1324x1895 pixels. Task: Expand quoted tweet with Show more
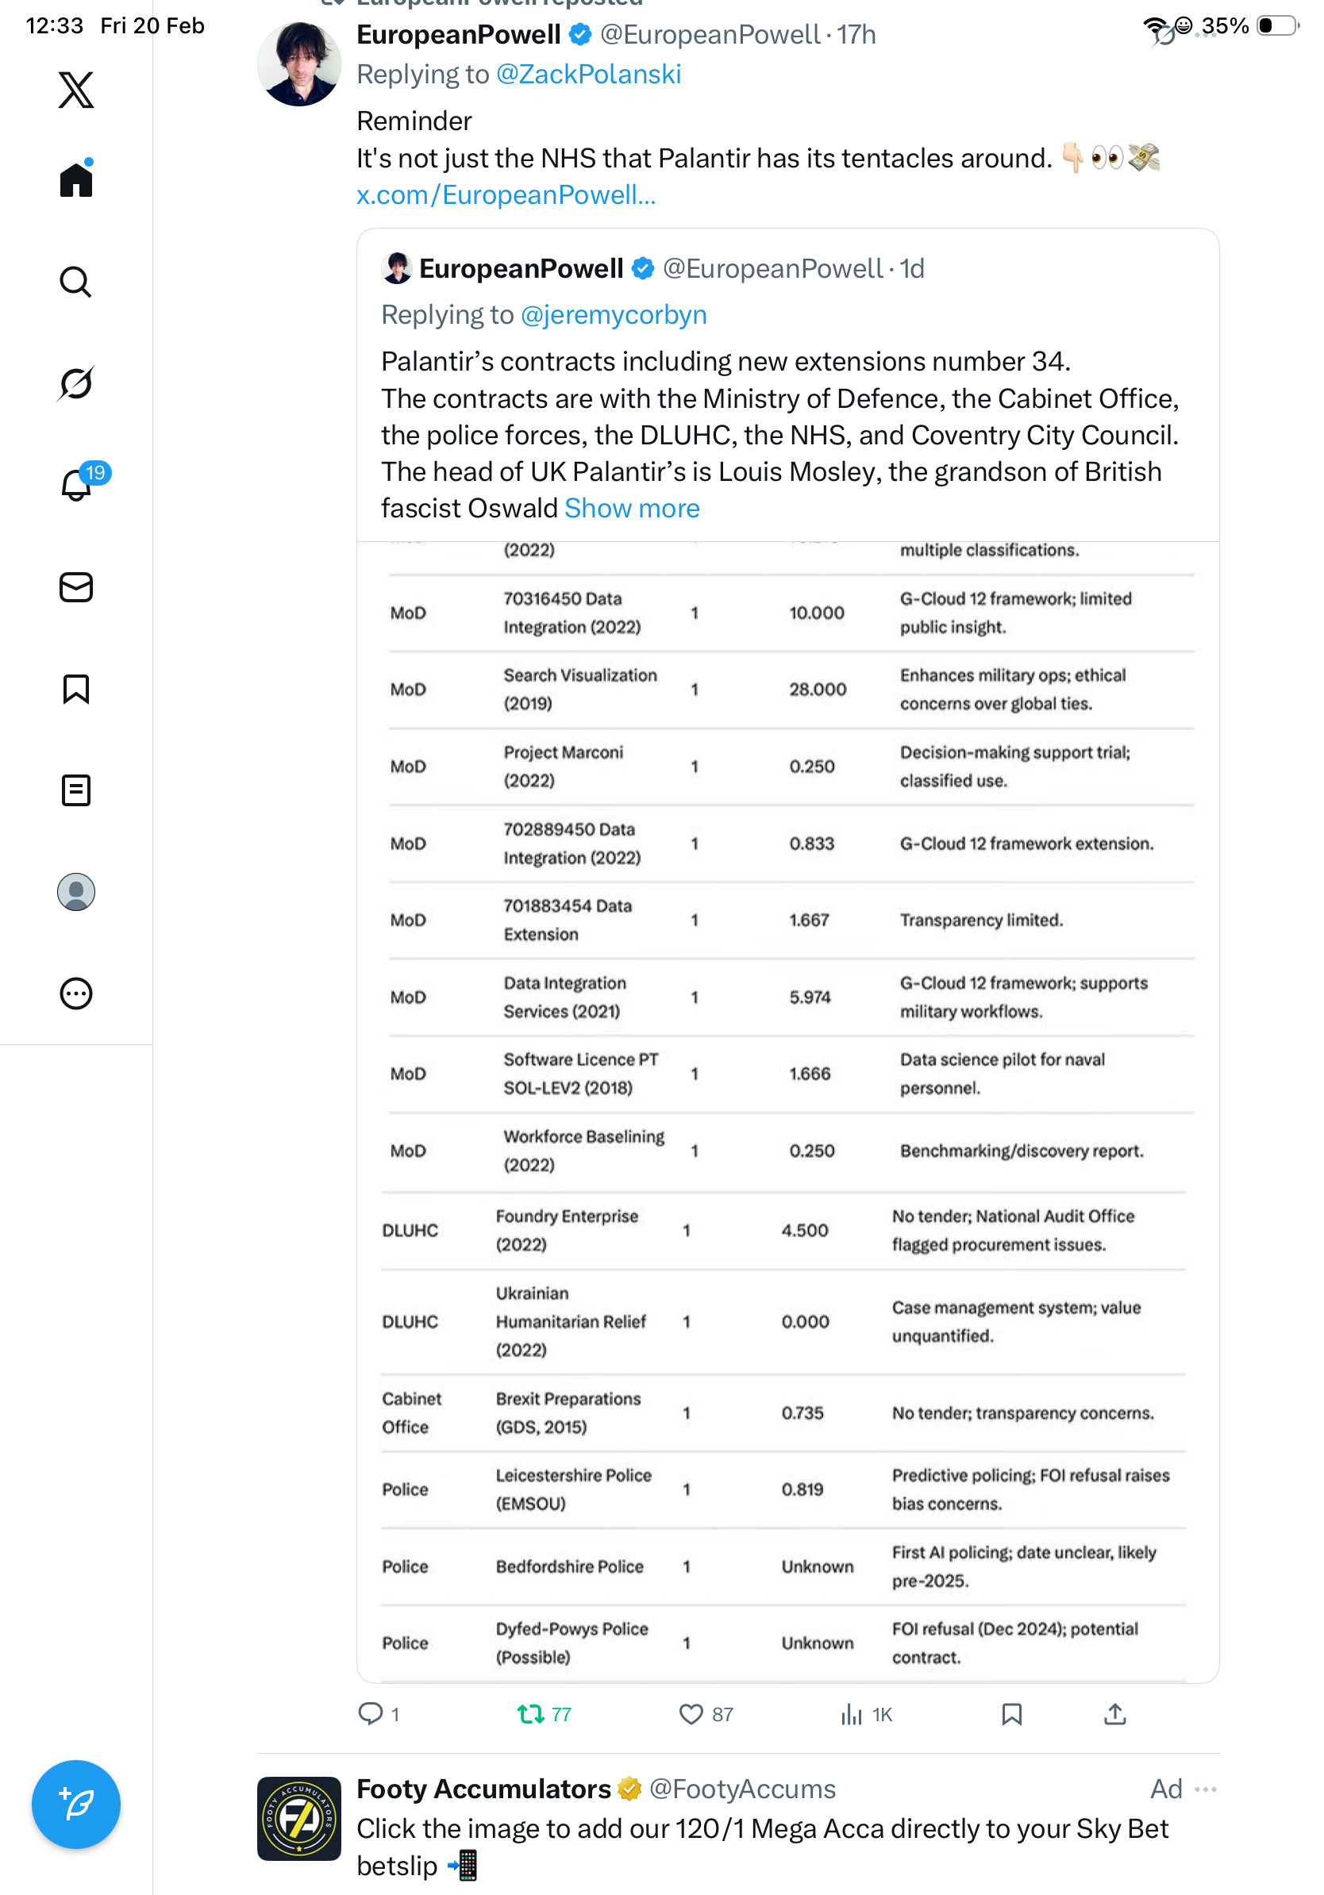tap(632, 509)
